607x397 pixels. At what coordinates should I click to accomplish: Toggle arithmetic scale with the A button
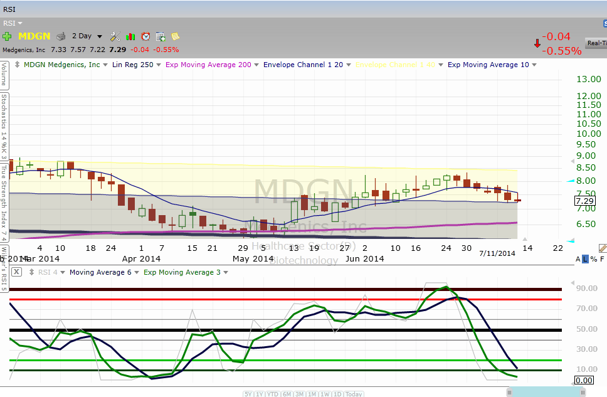tap(578, 258)
